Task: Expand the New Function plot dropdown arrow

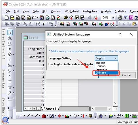Action: click(x=37, y=18)
